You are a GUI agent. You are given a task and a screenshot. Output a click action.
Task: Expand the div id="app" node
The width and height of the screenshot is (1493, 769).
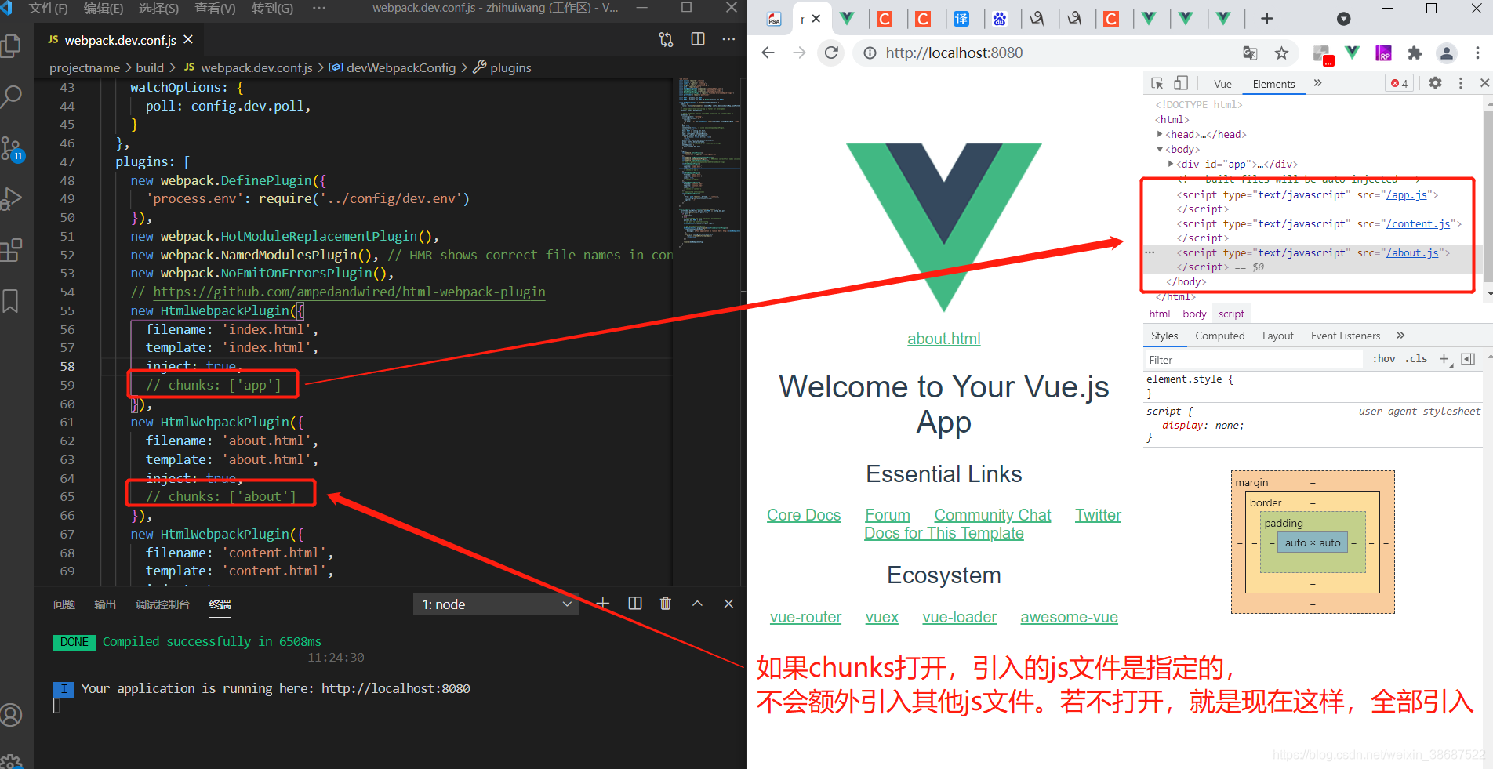click(x=1171, y=164)
